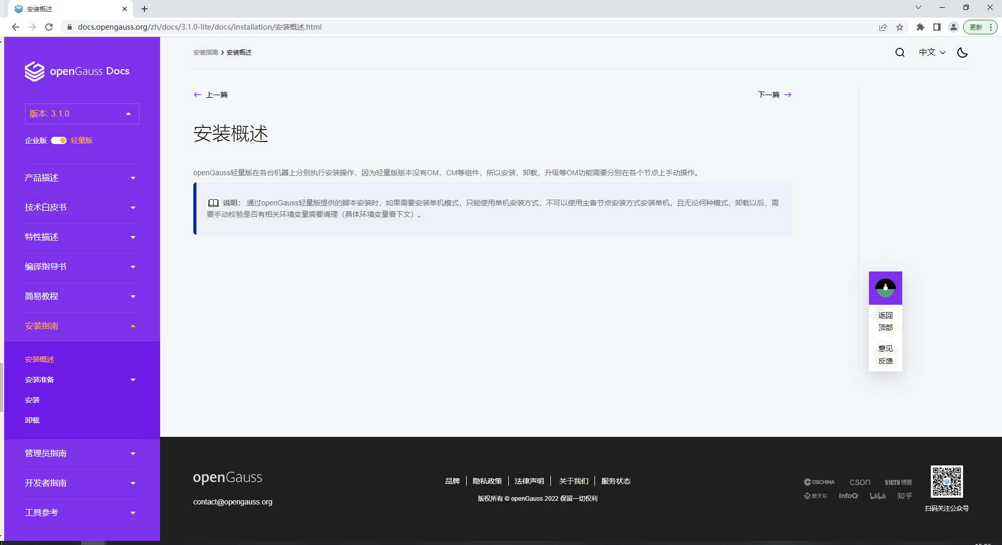This screenshot has width=1002, height=545.
Task: Click the Bilibili logo in footer
Action: [x=878, y=496]
